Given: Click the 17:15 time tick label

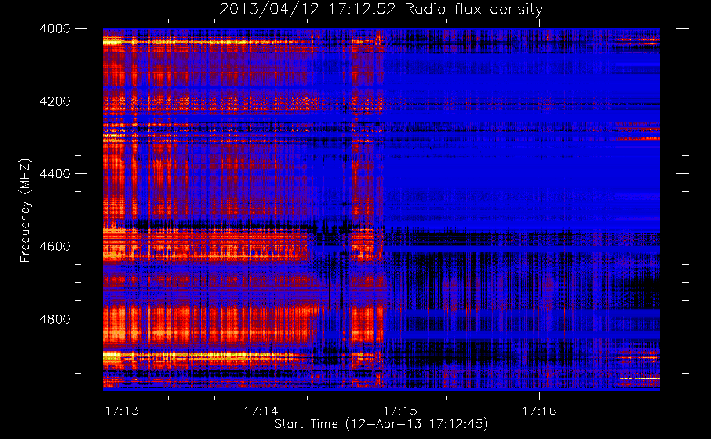Looking at the screenshot, I should (400, 411).
